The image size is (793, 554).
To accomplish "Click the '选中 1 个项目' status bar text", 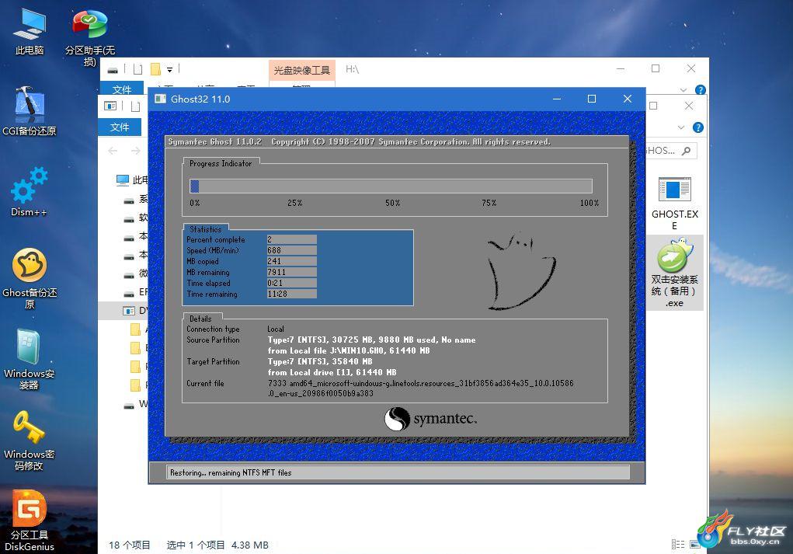I will (x=196, y=545).
